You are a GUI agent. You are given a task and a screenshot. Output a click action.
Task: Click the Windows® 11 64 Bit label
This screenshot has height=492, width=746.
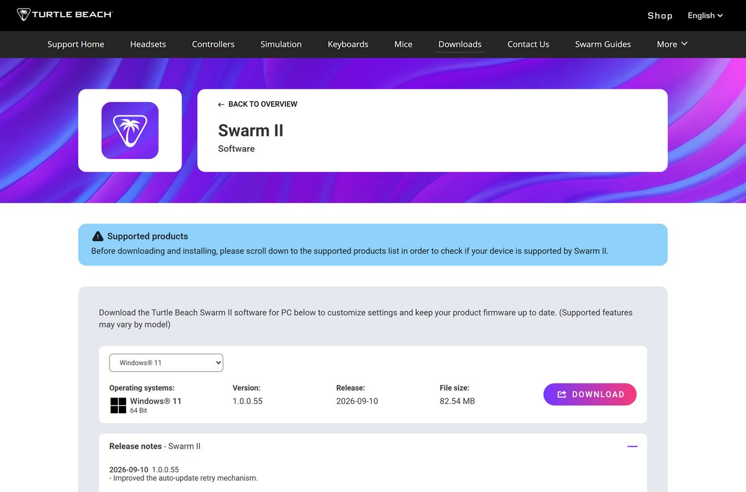pos(155,405)
